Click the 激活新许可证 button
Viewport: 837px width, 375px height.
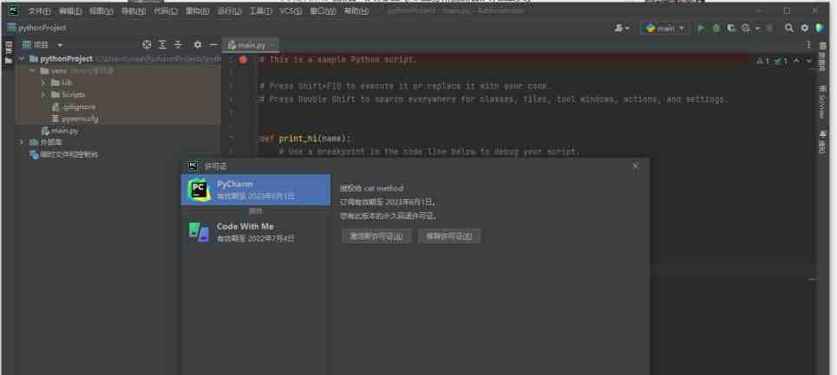click(376, 236)
